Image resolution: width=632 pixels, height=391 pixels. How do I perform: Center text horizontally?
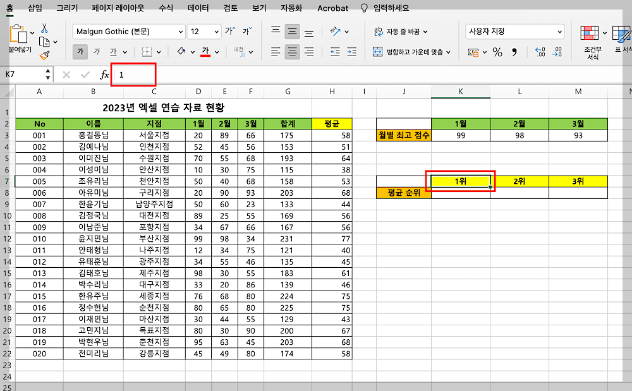click(292, 52)
